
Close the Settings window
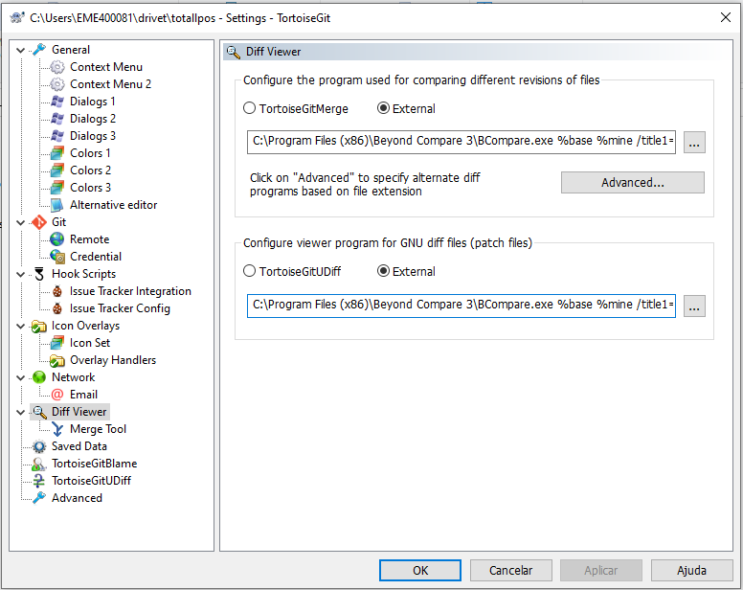point(725,17)
